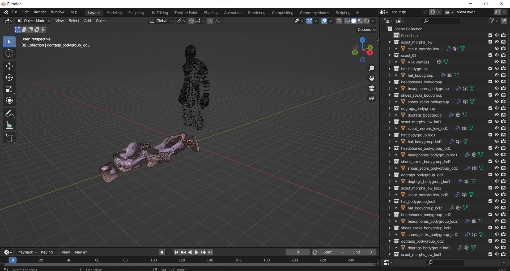Select the Measure tool
Viewport: 510px width, 271px height.
pyautogui.click(x=9, y=125)
